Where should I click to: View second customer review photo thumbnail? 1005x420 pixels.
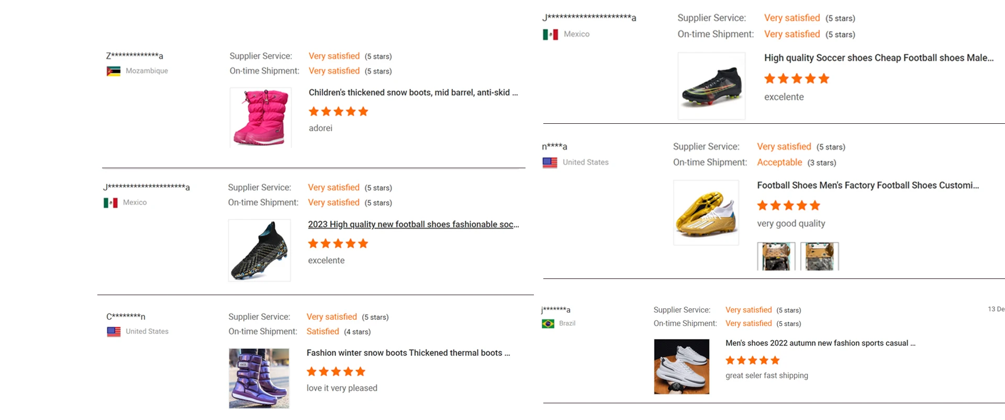coord(820,256)
